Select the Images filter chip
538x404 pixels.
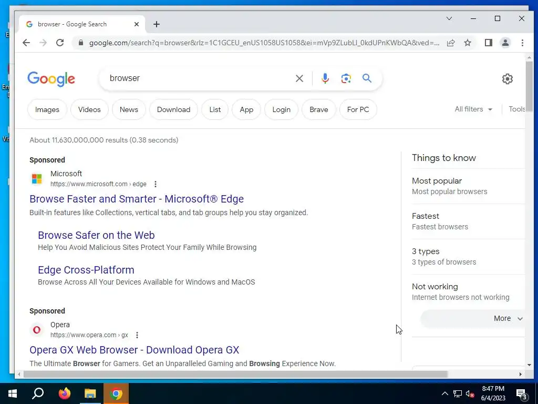tap(47, 109)
